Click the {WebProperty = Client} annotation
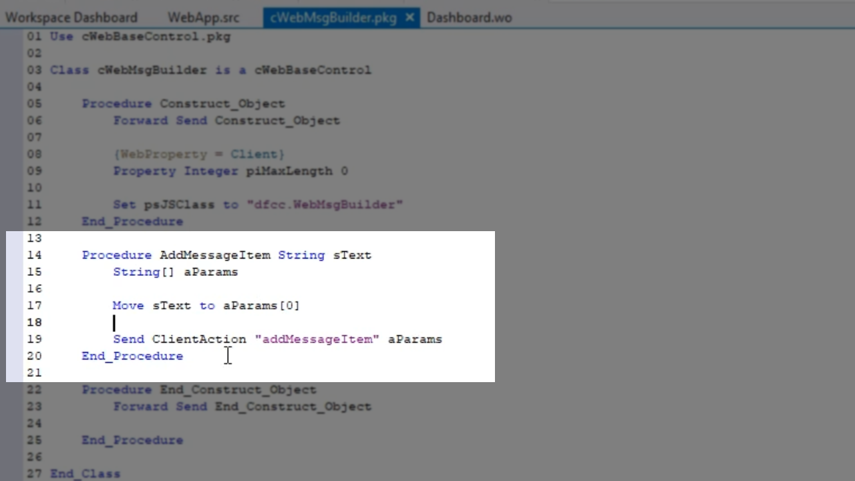 click(199, 154)
